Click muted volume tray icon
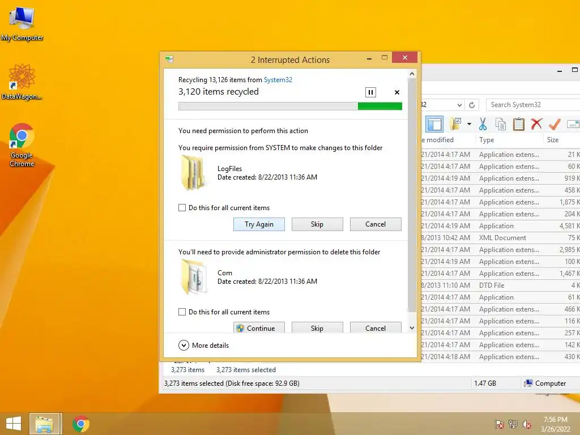This screenshot has width=580, height=435. click(527, 424)
